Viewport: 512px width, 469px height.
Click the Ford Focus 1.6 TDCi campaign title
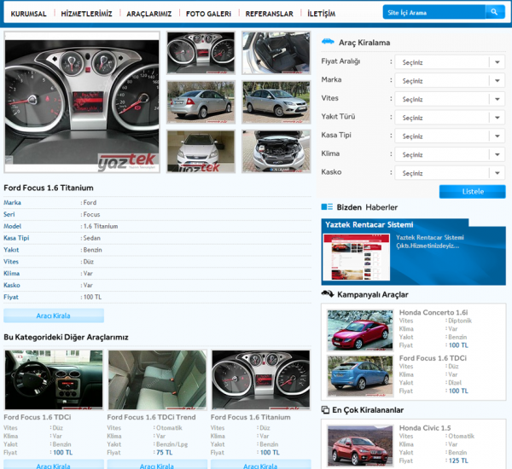(x=433, y=358)
